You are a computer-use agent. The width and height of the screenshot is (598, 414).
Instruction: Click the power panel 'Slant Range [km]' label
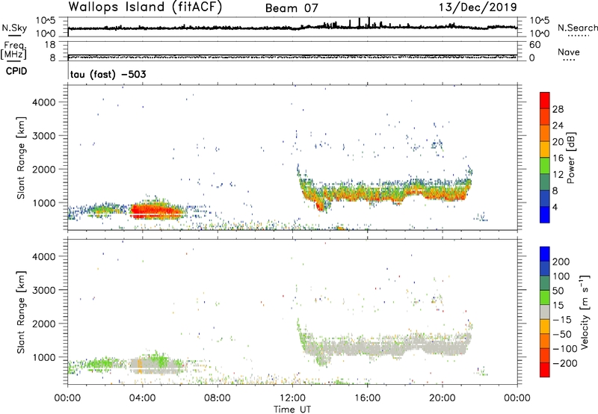click(x=21, y=158)
